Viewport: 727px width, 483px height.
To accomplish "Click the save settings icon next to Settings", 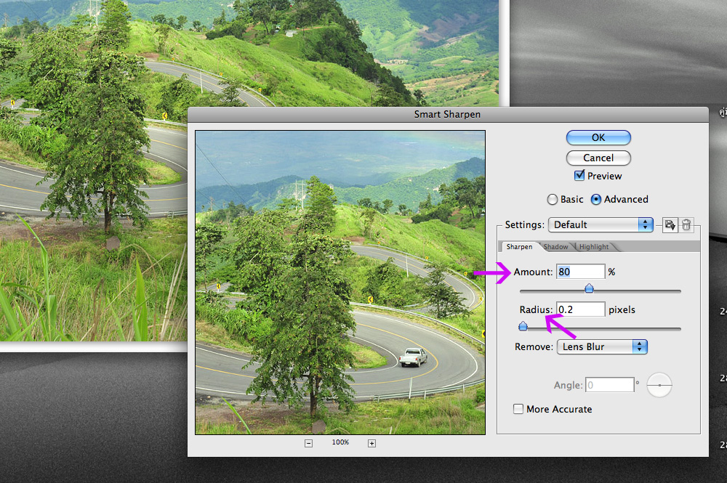I will pyautogui.click(x=670, y=225).
